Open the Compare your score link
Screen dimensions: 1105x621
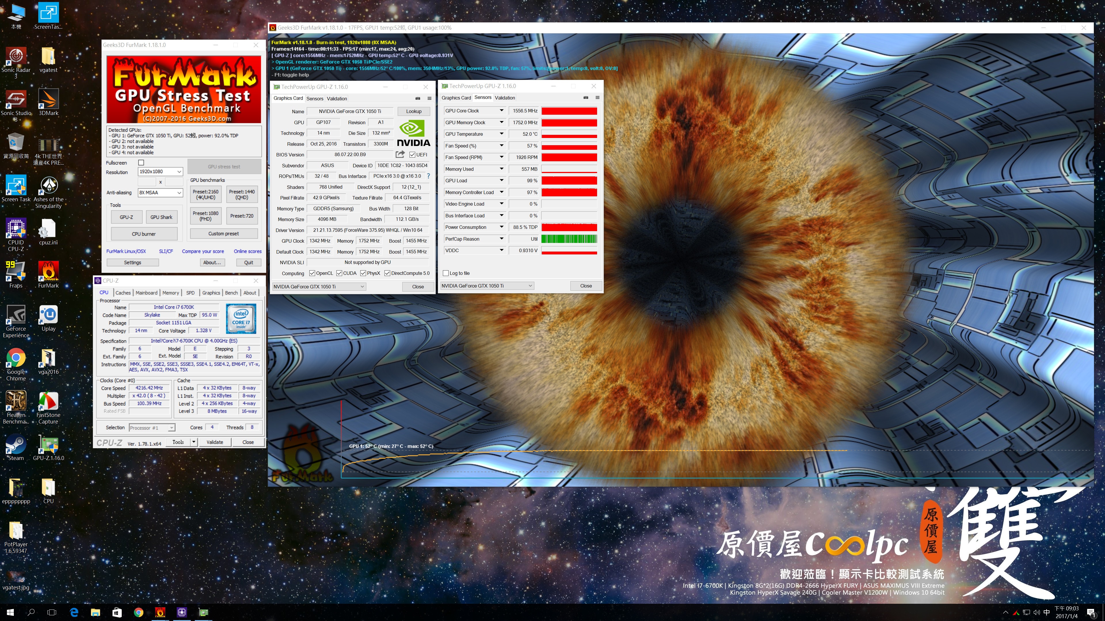pos(203,252)
